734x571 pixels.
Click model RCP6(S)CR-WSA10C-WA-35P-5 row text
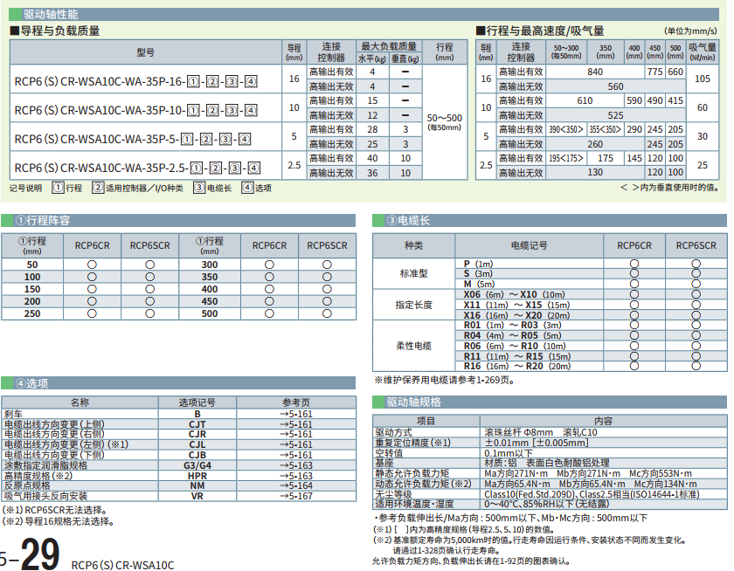(x=133, y=139)
